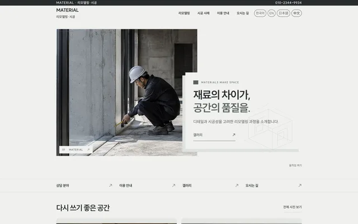358x224 pixels.
Task: Click arrow icon beside hero 갤러리 link
Action: pyautogui.click(x=234, y=135)
